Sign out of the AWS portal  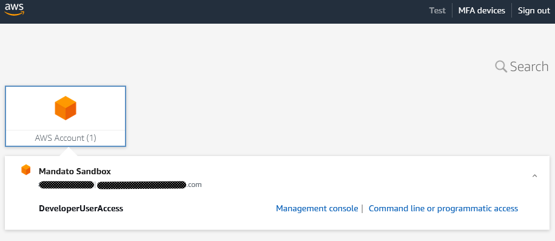[534, 11]
